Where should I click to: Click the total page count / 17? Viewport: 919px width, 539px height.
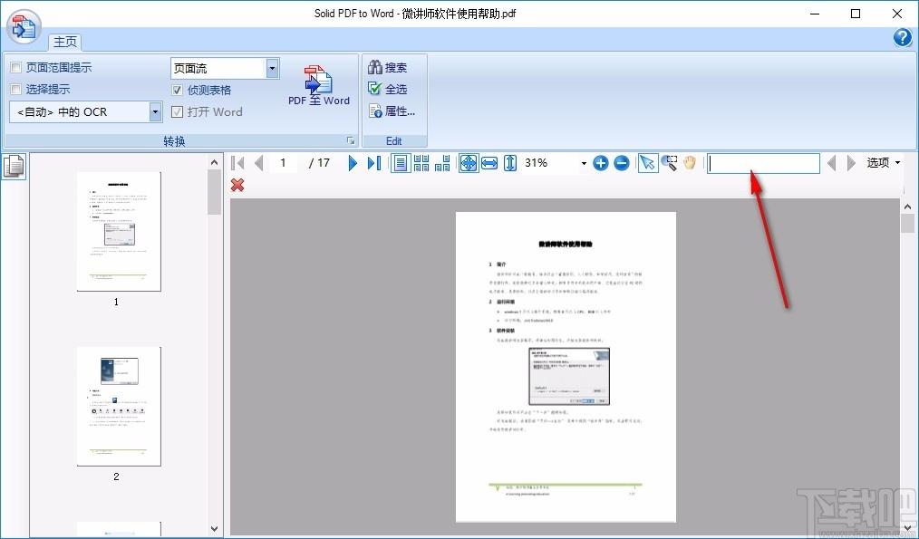[x=319, y=163]
